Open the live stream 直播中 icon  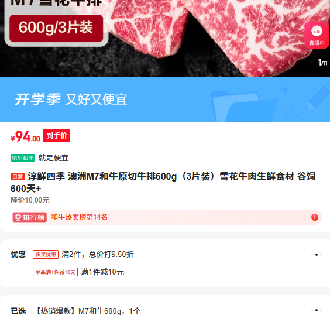tap(317, 35)
